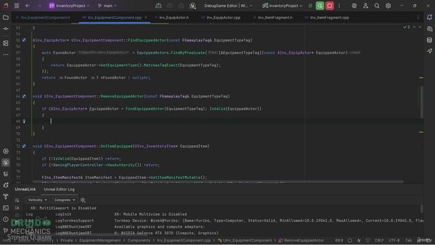
Task: Switch to Inv_ItemFragment.cpp tab
Action: point(329,18)
